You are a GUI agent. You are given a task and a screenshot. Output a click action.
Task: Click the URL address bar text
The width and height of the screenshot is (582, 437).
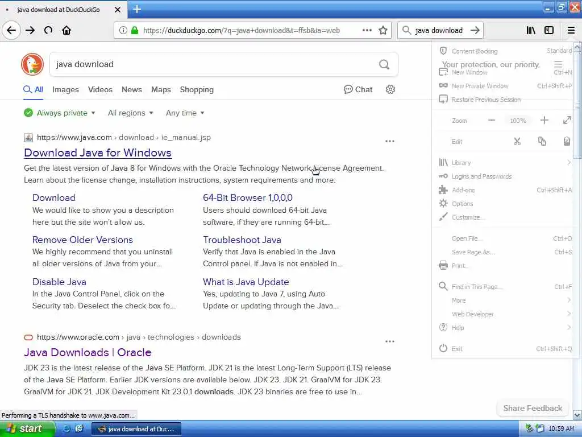coord(241,31)
